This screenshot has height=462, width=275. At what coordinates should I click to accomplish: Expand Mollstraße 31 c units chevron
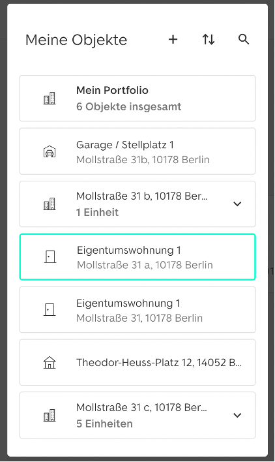[x=237, y=415]
